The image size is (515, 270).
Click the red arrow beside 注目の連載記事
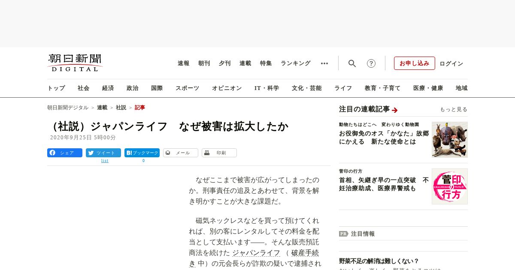pos(395,110)
